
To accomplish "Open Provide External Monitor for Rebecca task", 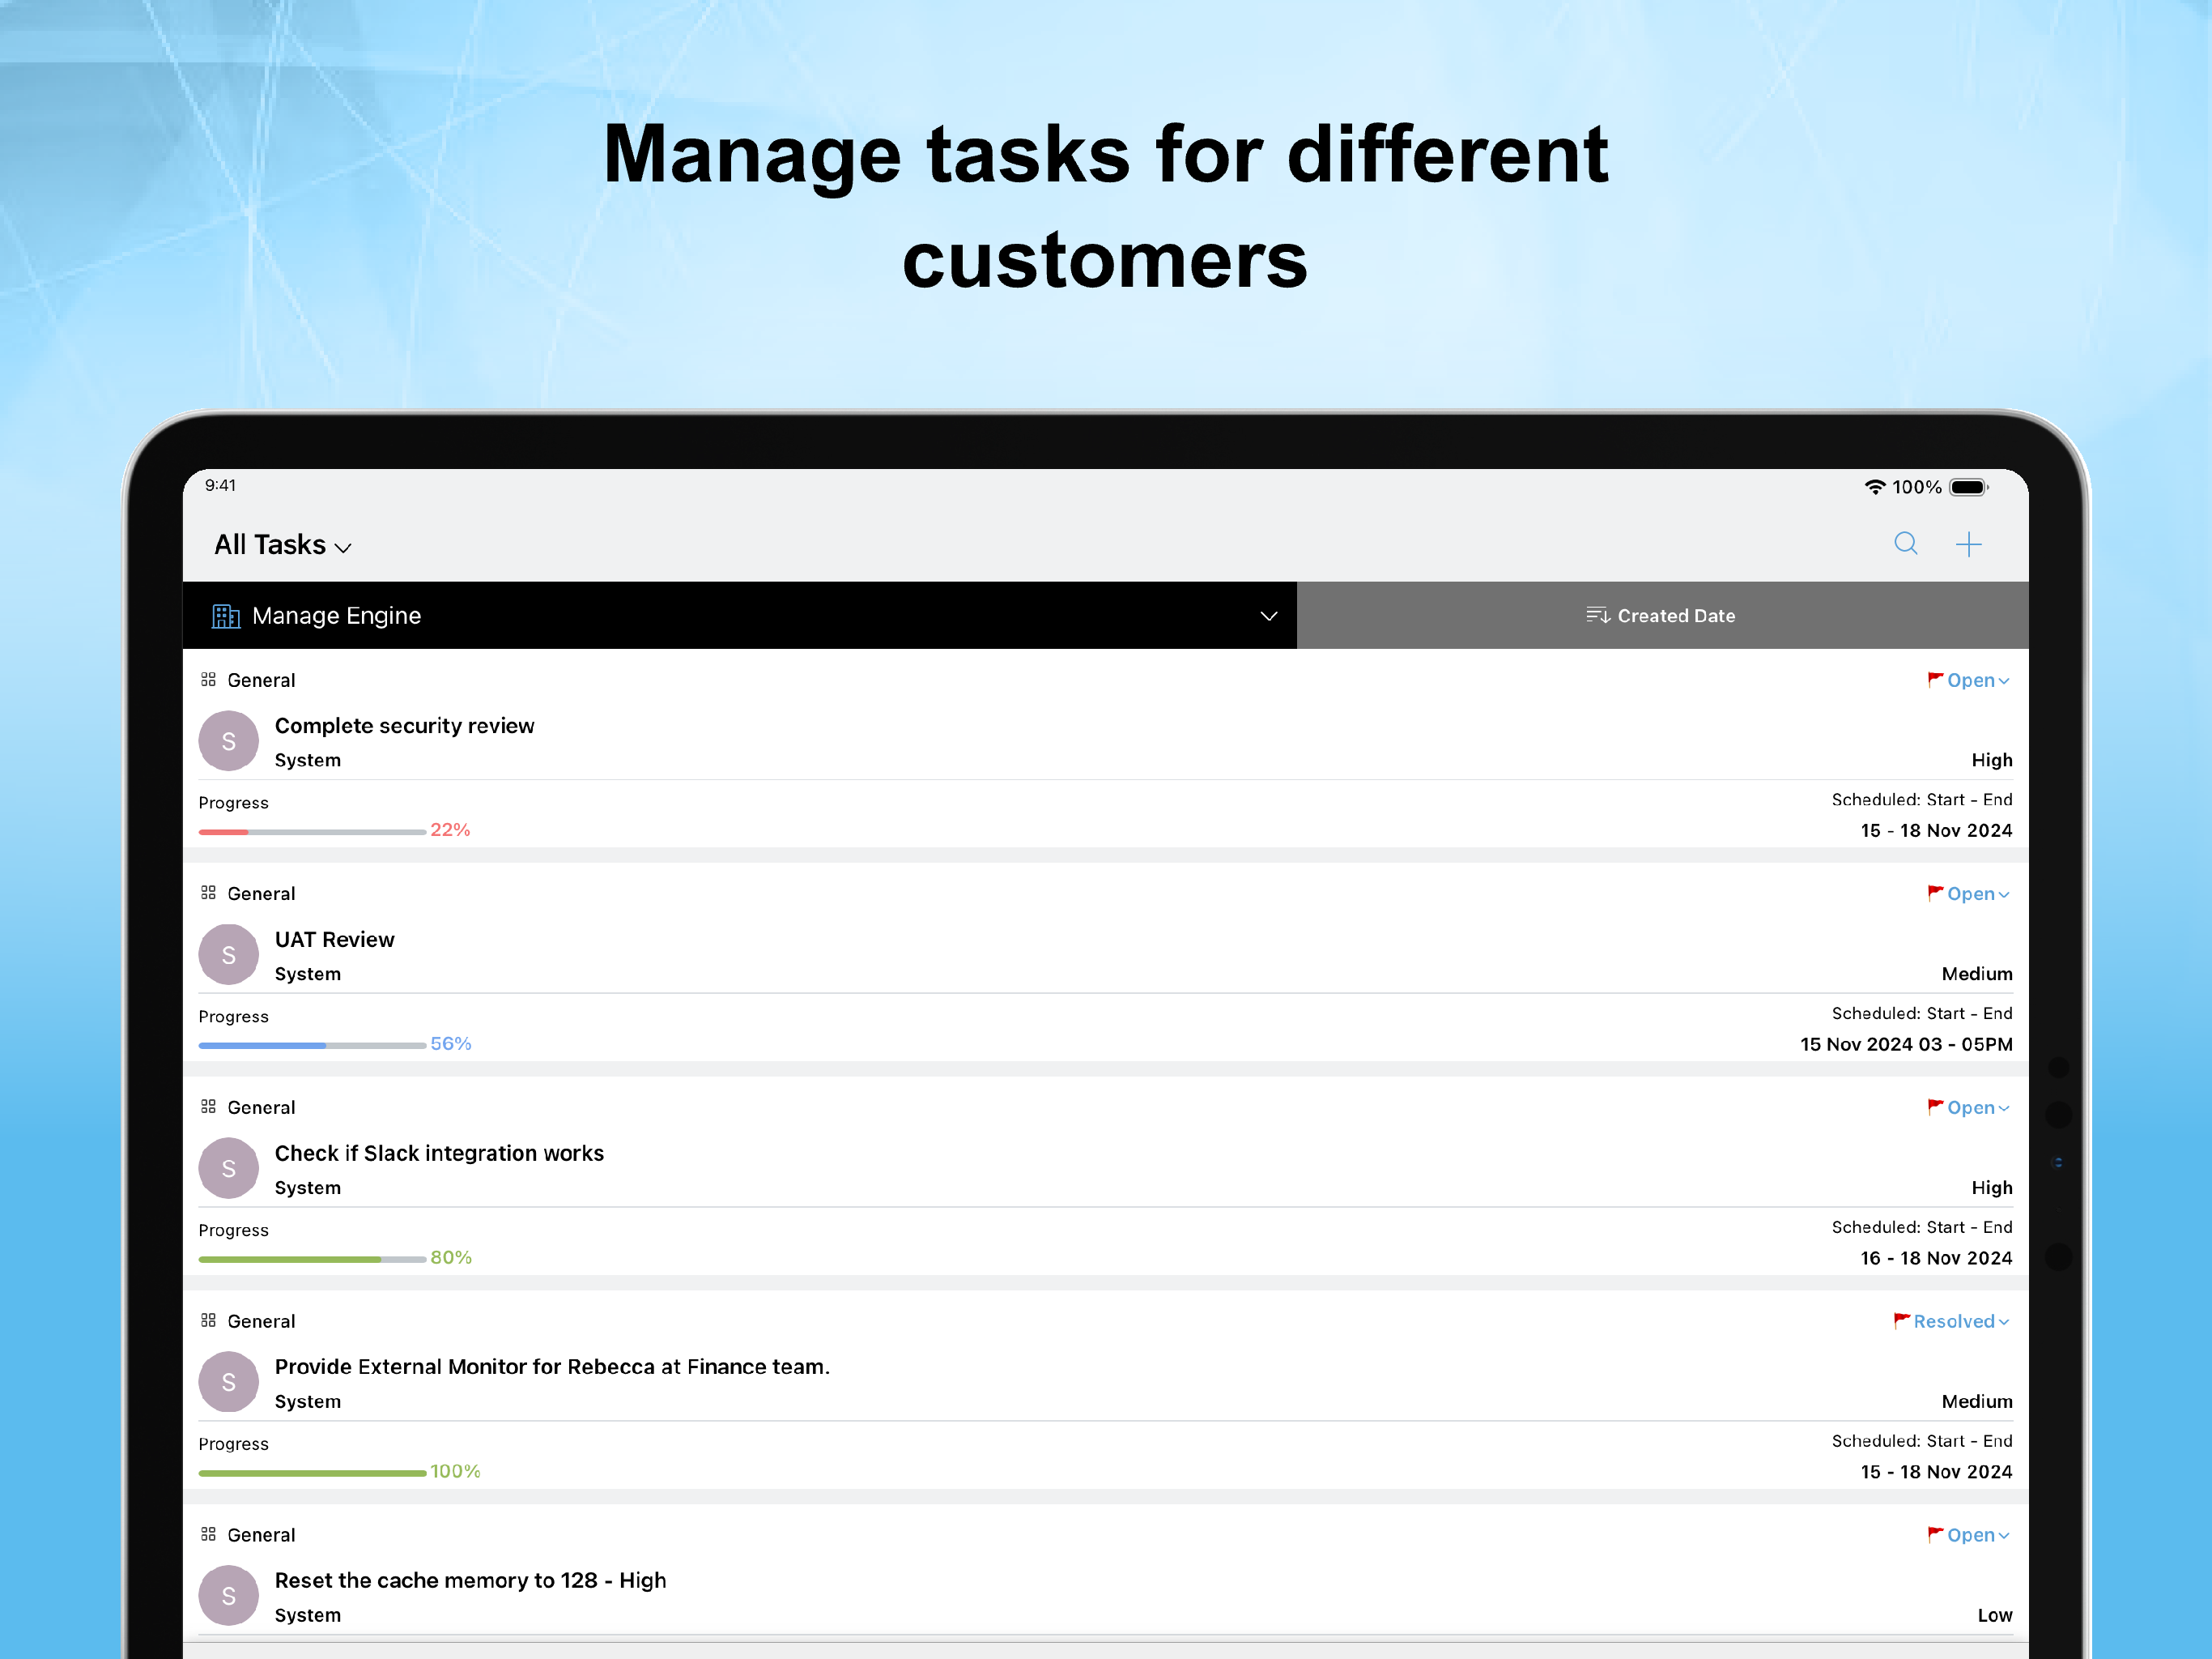I will point(552,1367).
